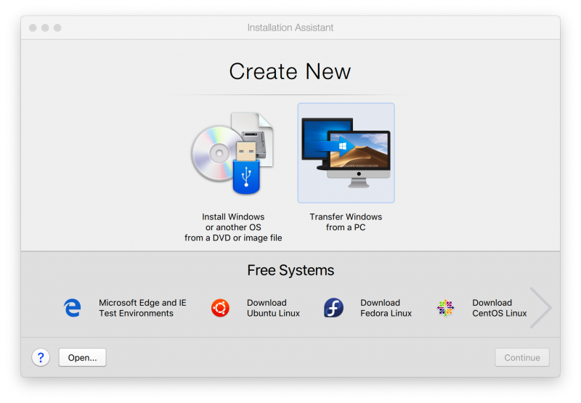Click 'Transfer Windows from a PC' caption
Image resolution: width=581 pixels, height=403 pixels.
346,222
